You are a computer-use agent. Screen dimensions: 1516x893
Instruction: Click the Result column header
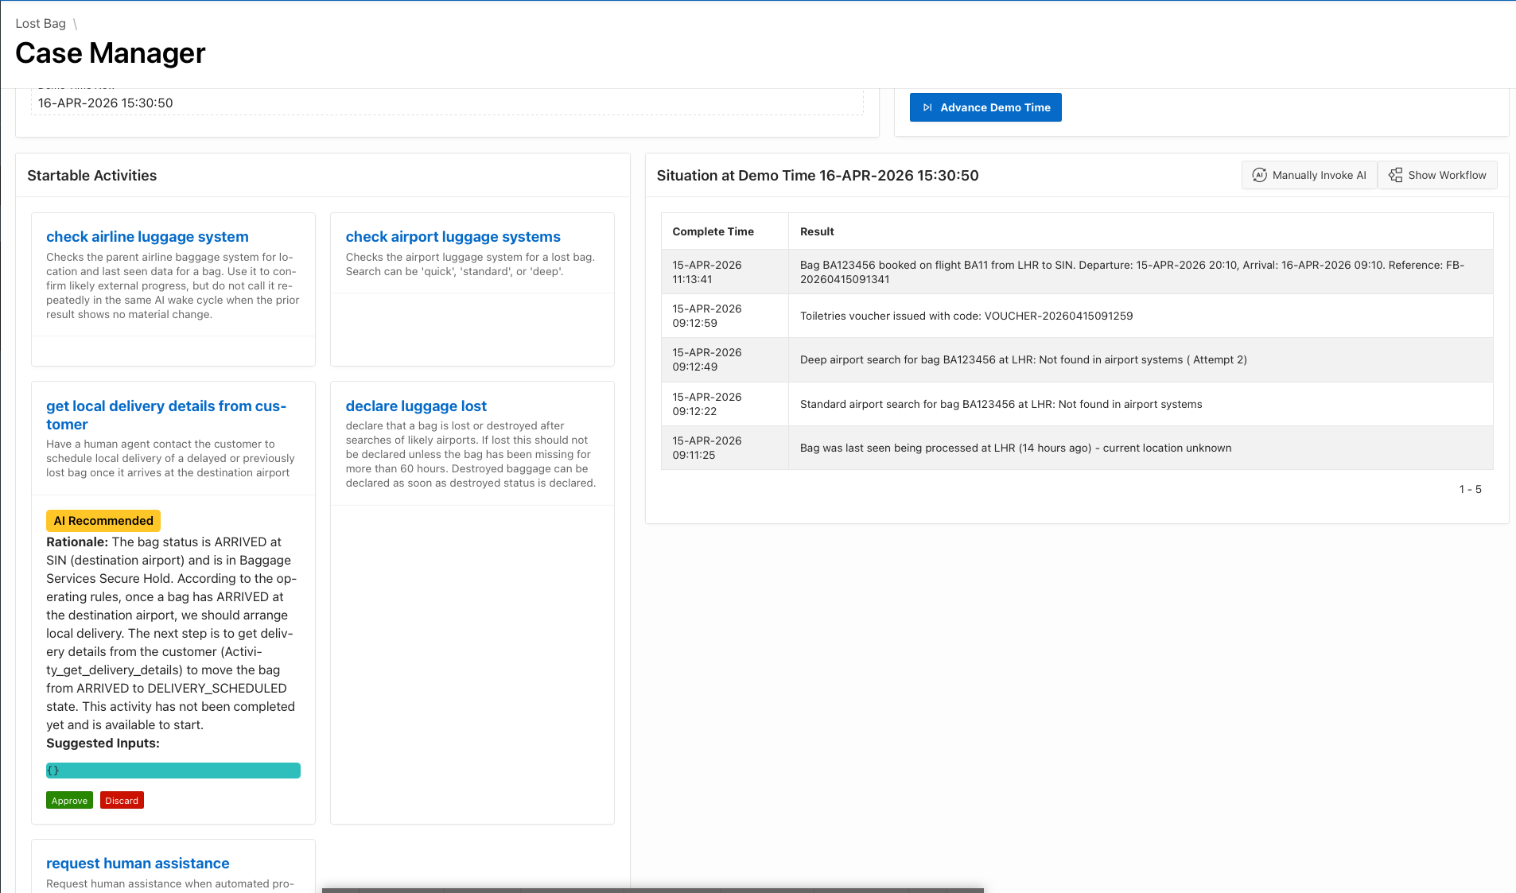(817, 231)
